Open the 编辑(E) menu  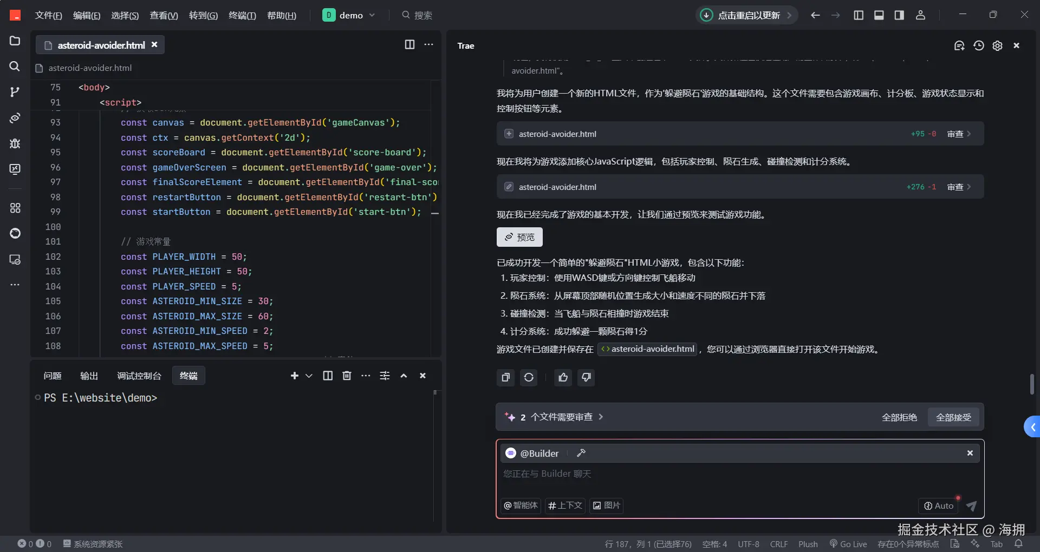click(x=87, y=15)
